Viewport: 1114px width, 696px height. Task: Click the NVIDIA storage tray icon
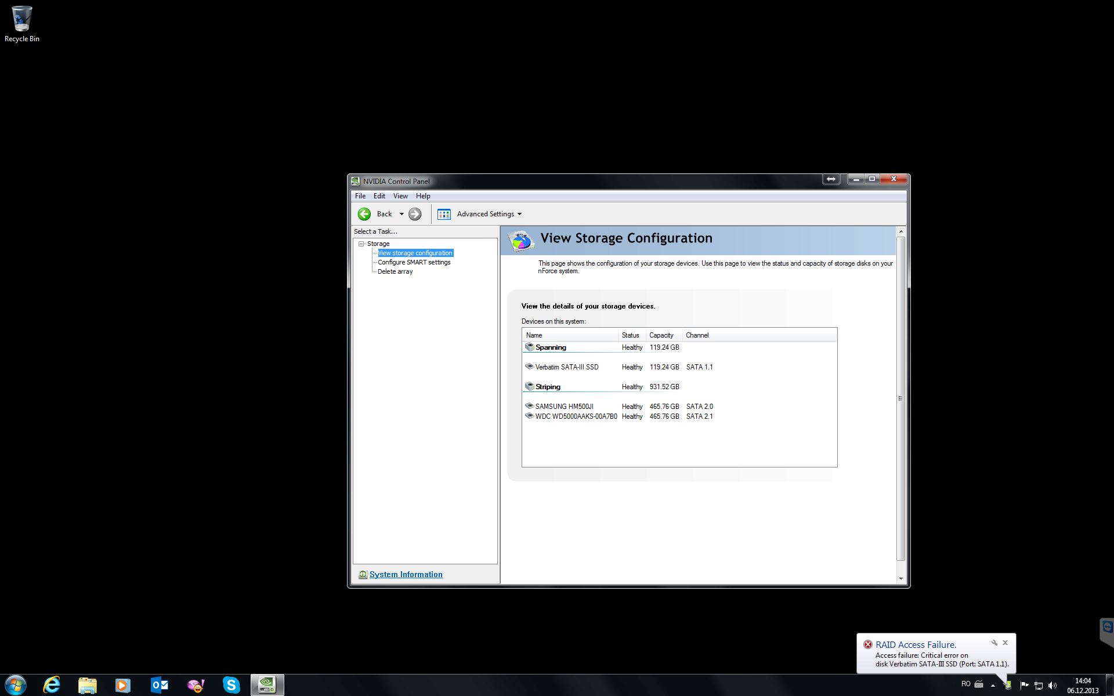[1008, 685]
